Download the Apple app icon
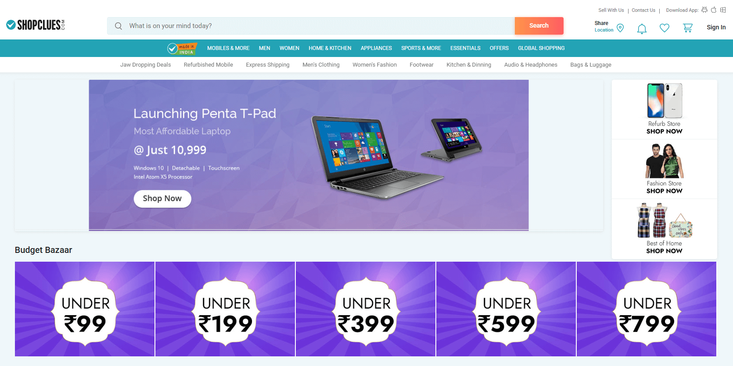 click(x=714, y=10)
